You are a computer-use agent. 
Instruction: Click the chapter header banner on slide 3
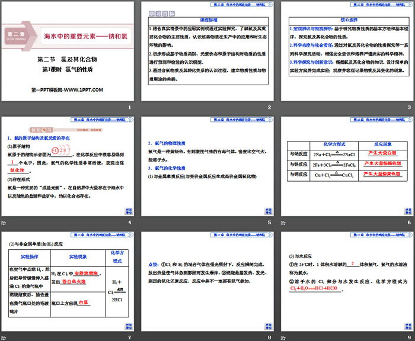coord(381,5)
